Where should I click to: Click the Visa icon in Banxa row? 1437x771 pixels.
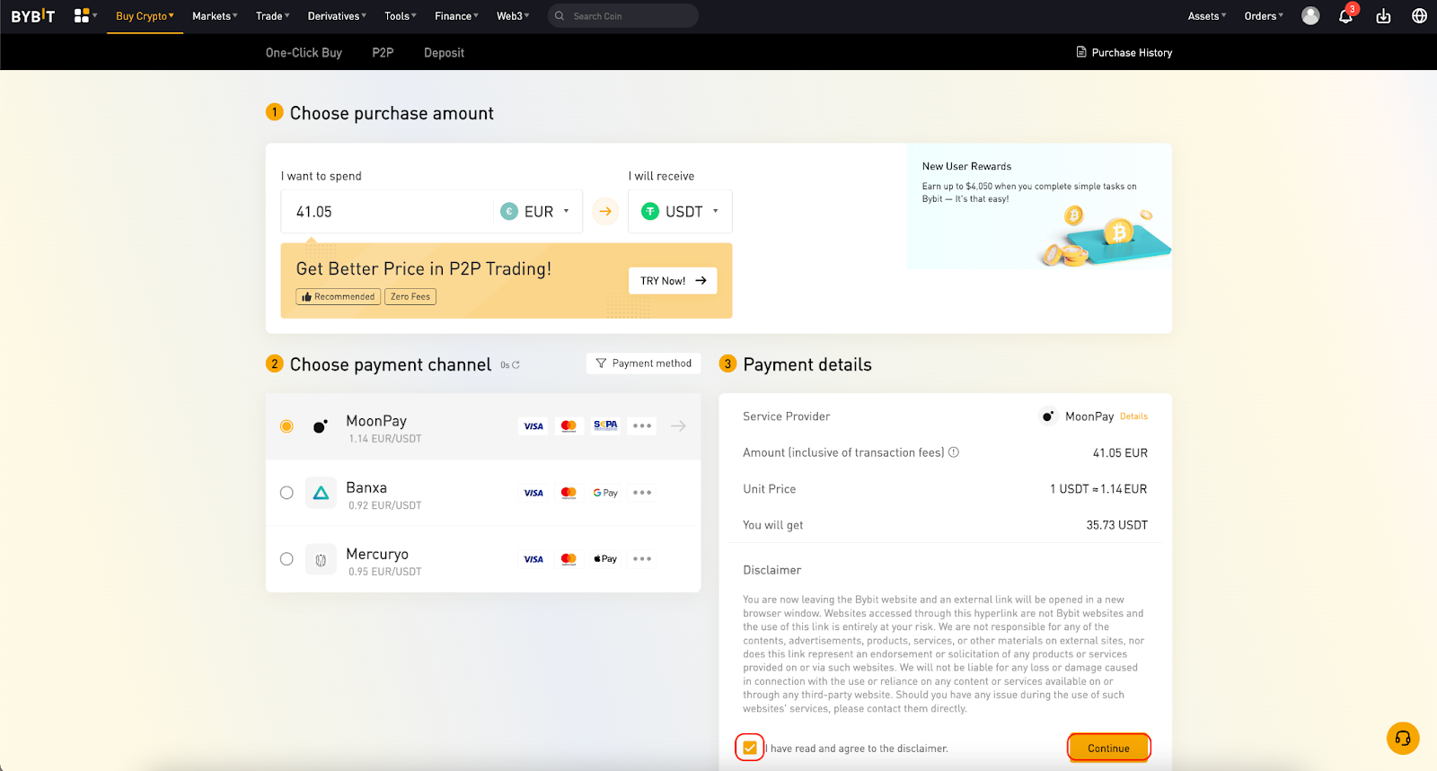pyautogui.click(x=533, y=493)
